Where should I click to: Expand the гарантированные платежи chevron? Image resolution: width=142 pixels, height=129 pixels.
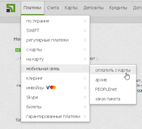pos(85,116)
